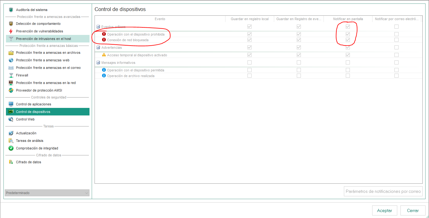Open the Predeterminado dropdown
Screen dimensions: 429x218
pos(47,193)
